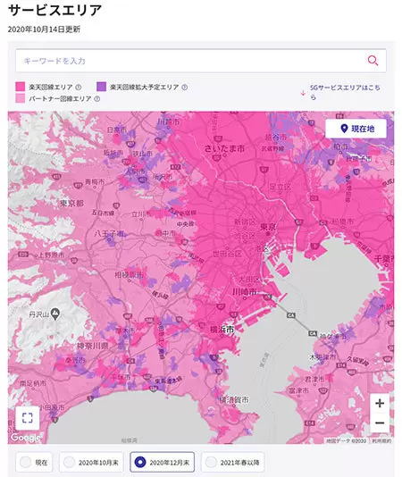Open the 5Gサービスエリアはこちら link
The width and height of the screenshot is (402, 477).
click(345, 92)
